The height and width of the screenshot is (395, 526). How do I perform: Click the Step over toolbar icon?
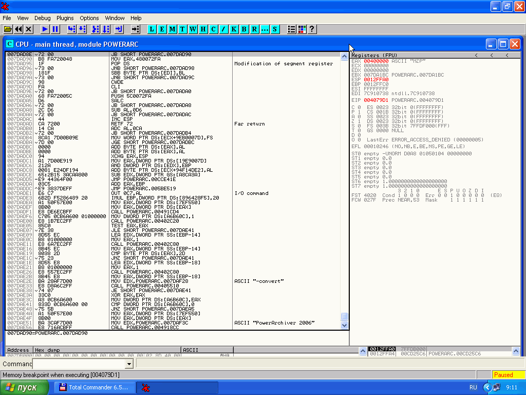82,29
